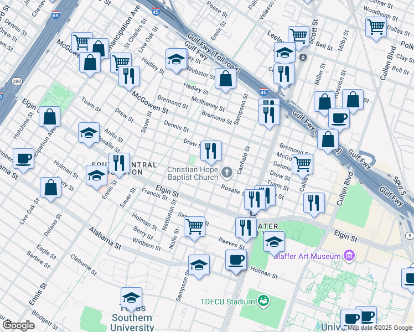Click the Map data ©2025 Google attribution
The image size is (414, 332).
(x=380, y=328)
